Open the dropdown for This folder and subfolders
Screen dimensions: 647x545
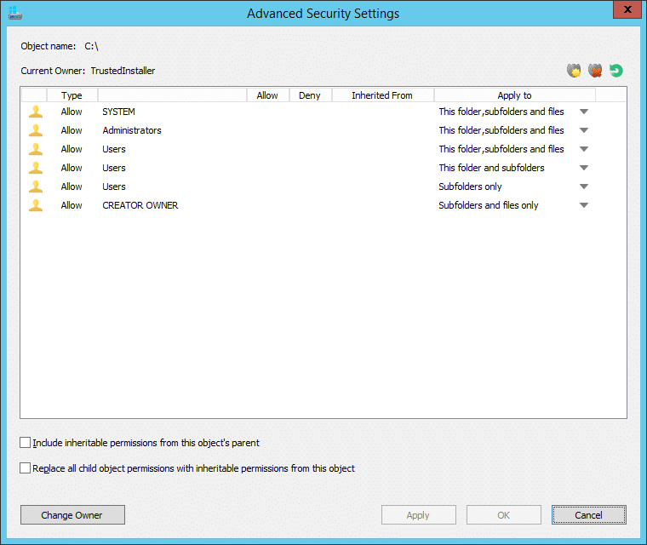point(584,168)
